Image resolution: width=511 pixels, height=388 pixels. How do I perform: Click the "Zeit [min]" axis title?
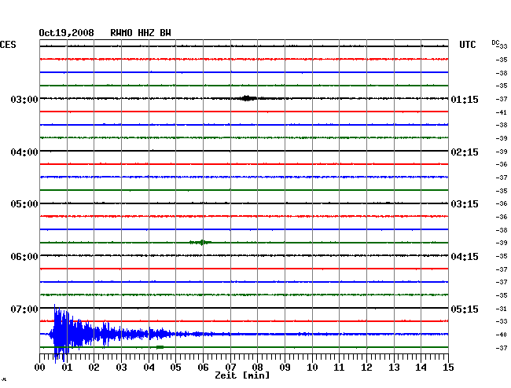[x=242, y=375]
